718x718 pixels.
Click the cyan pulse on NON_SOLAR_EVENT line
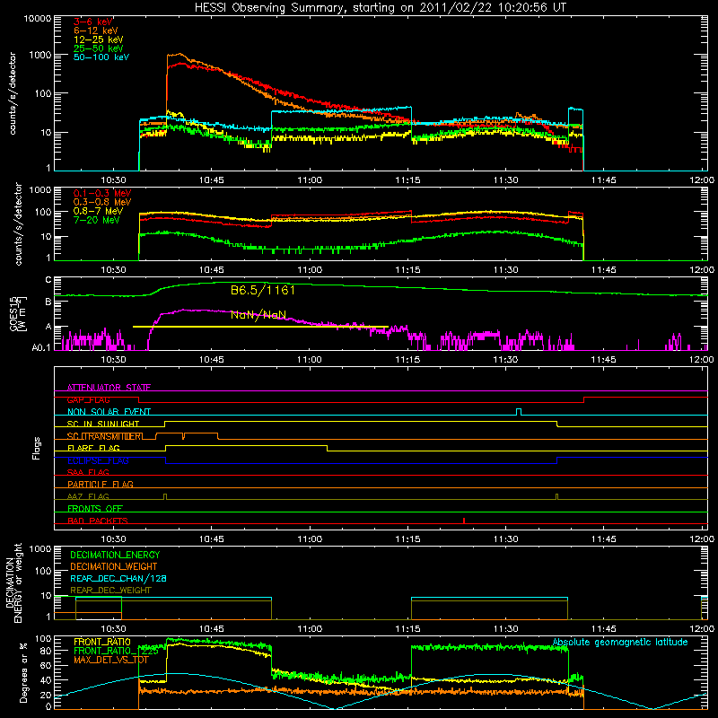pos(519,412)
